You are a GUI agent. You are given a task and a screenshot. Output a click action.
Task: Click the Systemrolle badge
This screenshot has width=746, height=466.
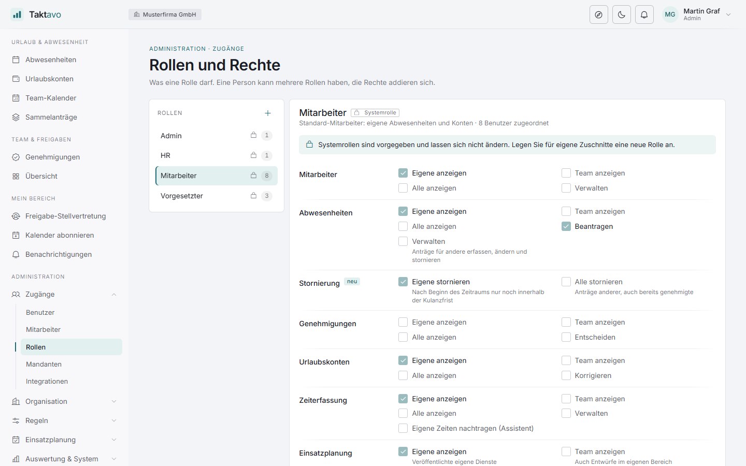[375, 112]
